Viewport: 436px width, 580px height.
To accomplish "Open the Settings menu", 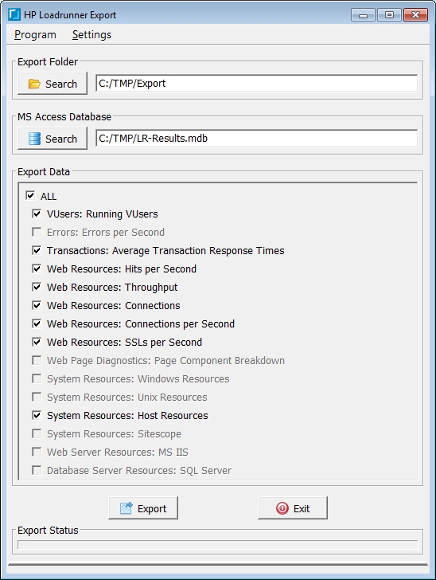I will (91, 35).
